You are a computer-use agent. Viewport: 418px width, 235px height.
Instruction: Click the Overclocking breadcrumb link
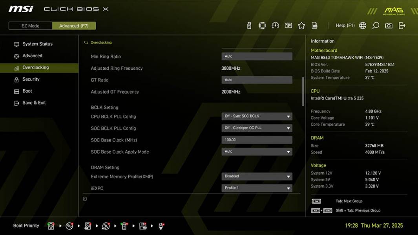(101, 43)
